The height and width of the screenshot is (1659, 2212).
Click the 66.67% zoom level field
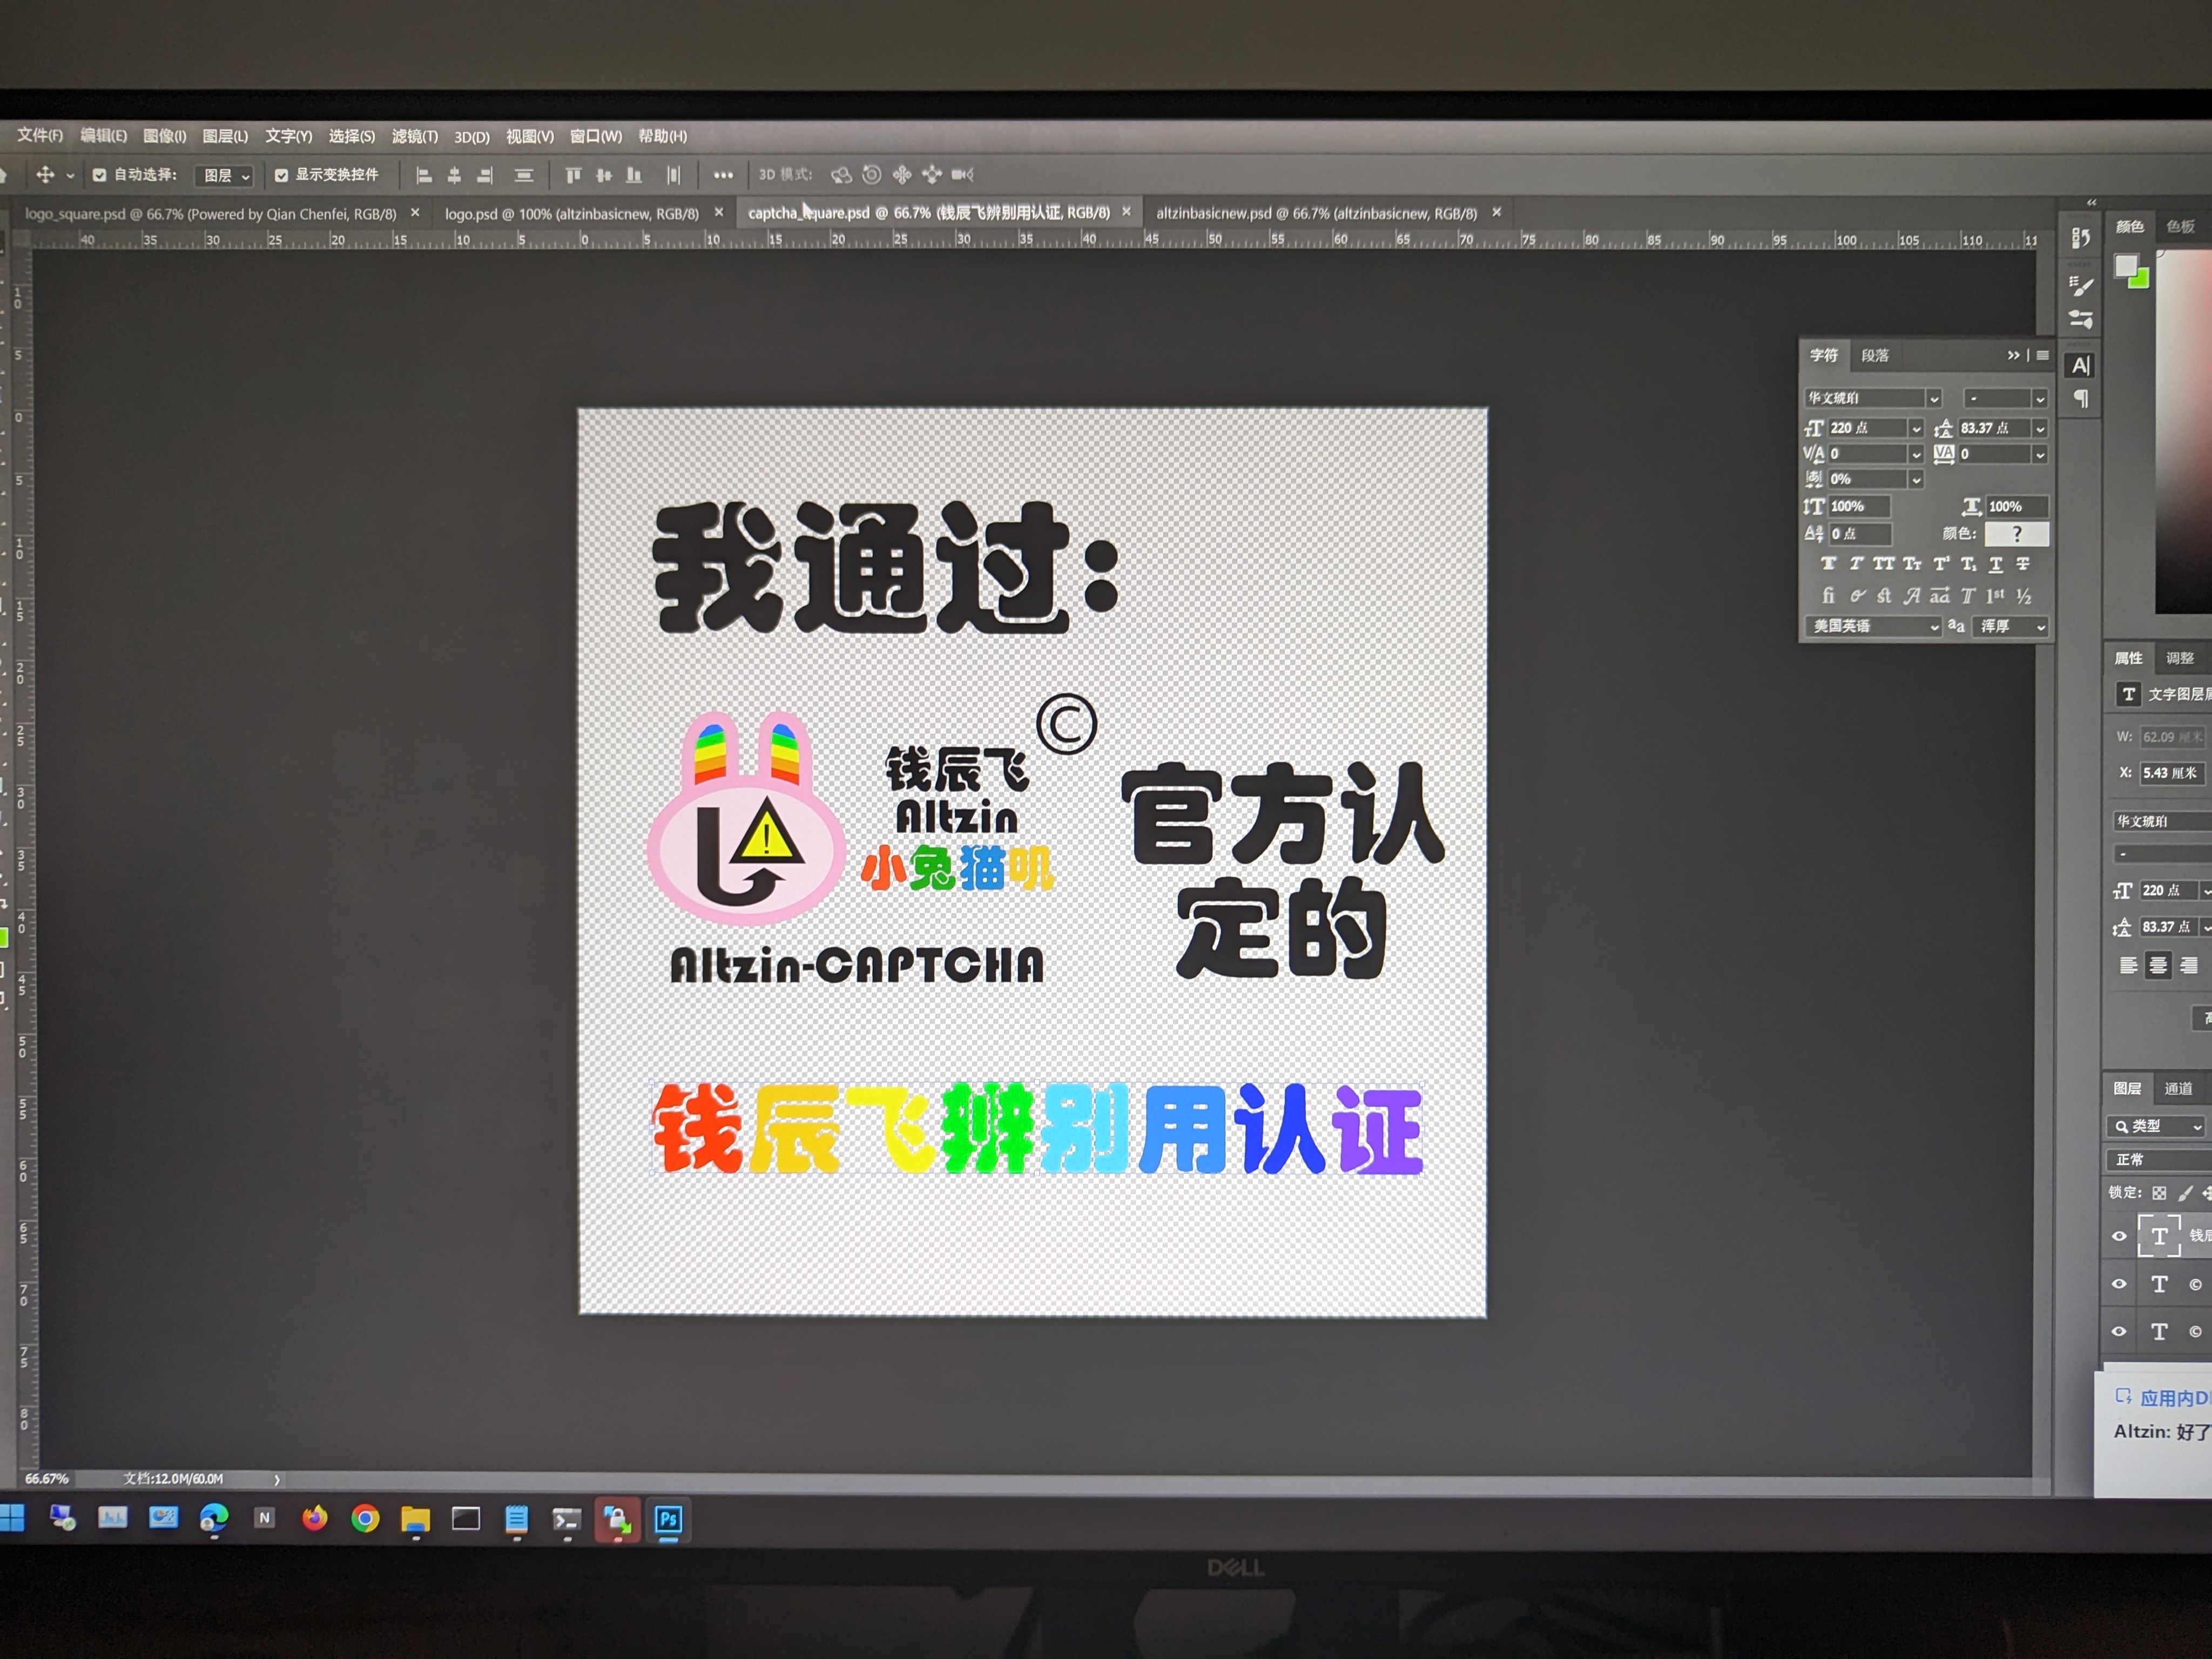(47, 1478)
